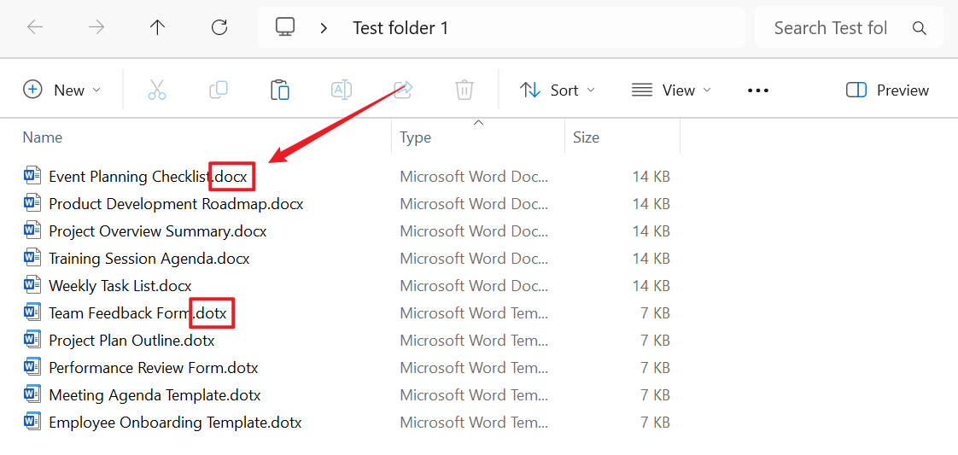Open the See more ellipsis menu
This screenshot has height=455, width=958.
coord(758,90)
